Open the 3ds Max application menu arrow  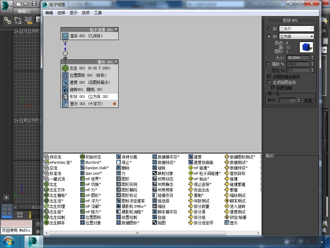(11, 6)
